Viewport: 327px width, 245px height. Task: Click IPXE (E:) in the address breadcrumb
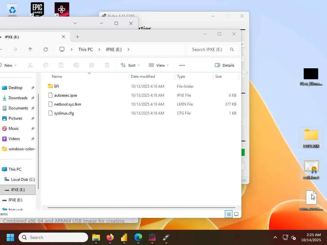(x=114, y=49)
